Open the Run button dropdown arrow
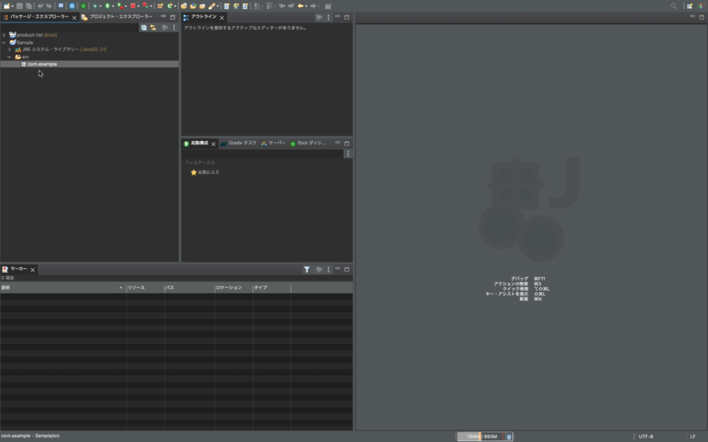This screenshot has height=442, width=708. point(113,6)
